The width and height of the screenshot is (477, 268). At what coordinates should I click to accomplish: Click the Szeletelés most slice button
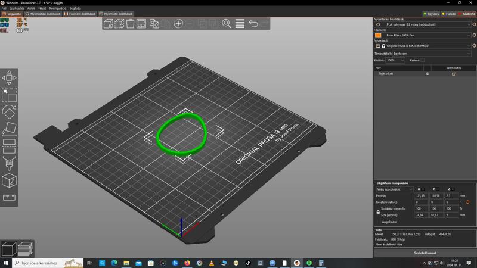[x=425, y=253]
